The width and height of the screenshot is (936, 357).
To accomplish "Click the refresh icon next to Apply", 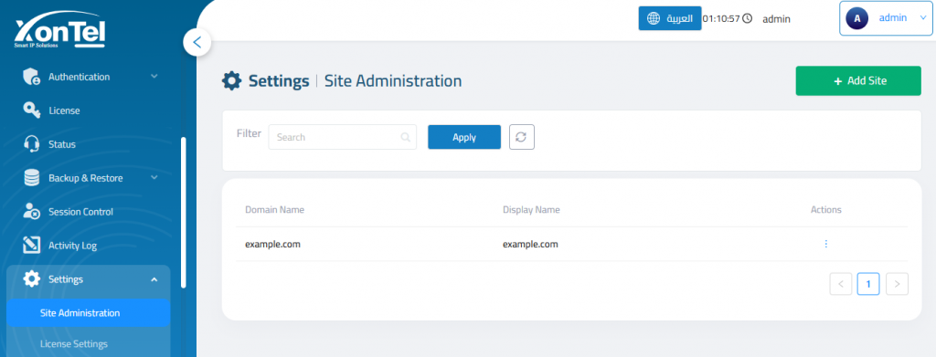I will click(521, 137).
